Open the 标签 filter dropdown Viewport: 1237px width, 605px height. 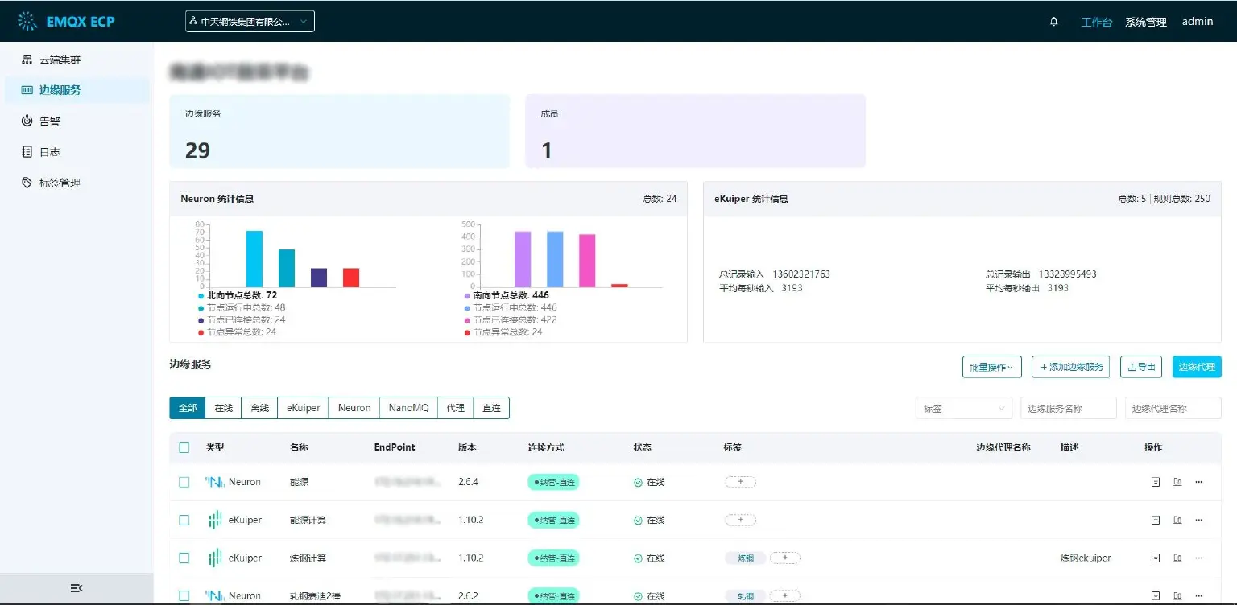pos(964,409)
